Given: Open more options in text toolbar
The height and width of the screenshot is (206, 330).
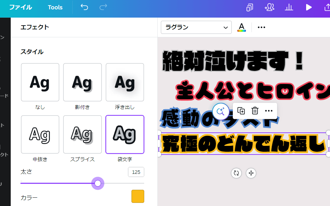Looking at the screenshot, I should click(x=262, y=27).
